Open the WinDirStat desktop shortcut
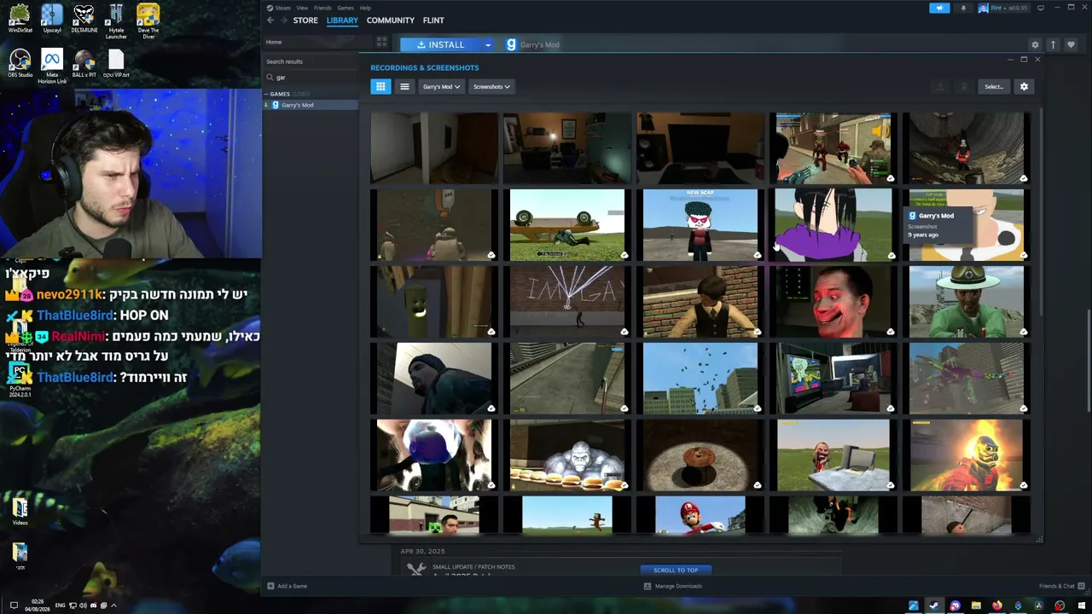1092x614 pixels. point(20,19)
